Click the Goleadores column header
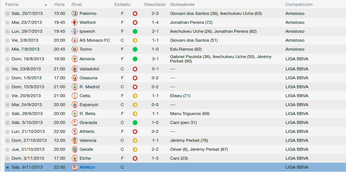The image size is (346, 172). (182, 4)
